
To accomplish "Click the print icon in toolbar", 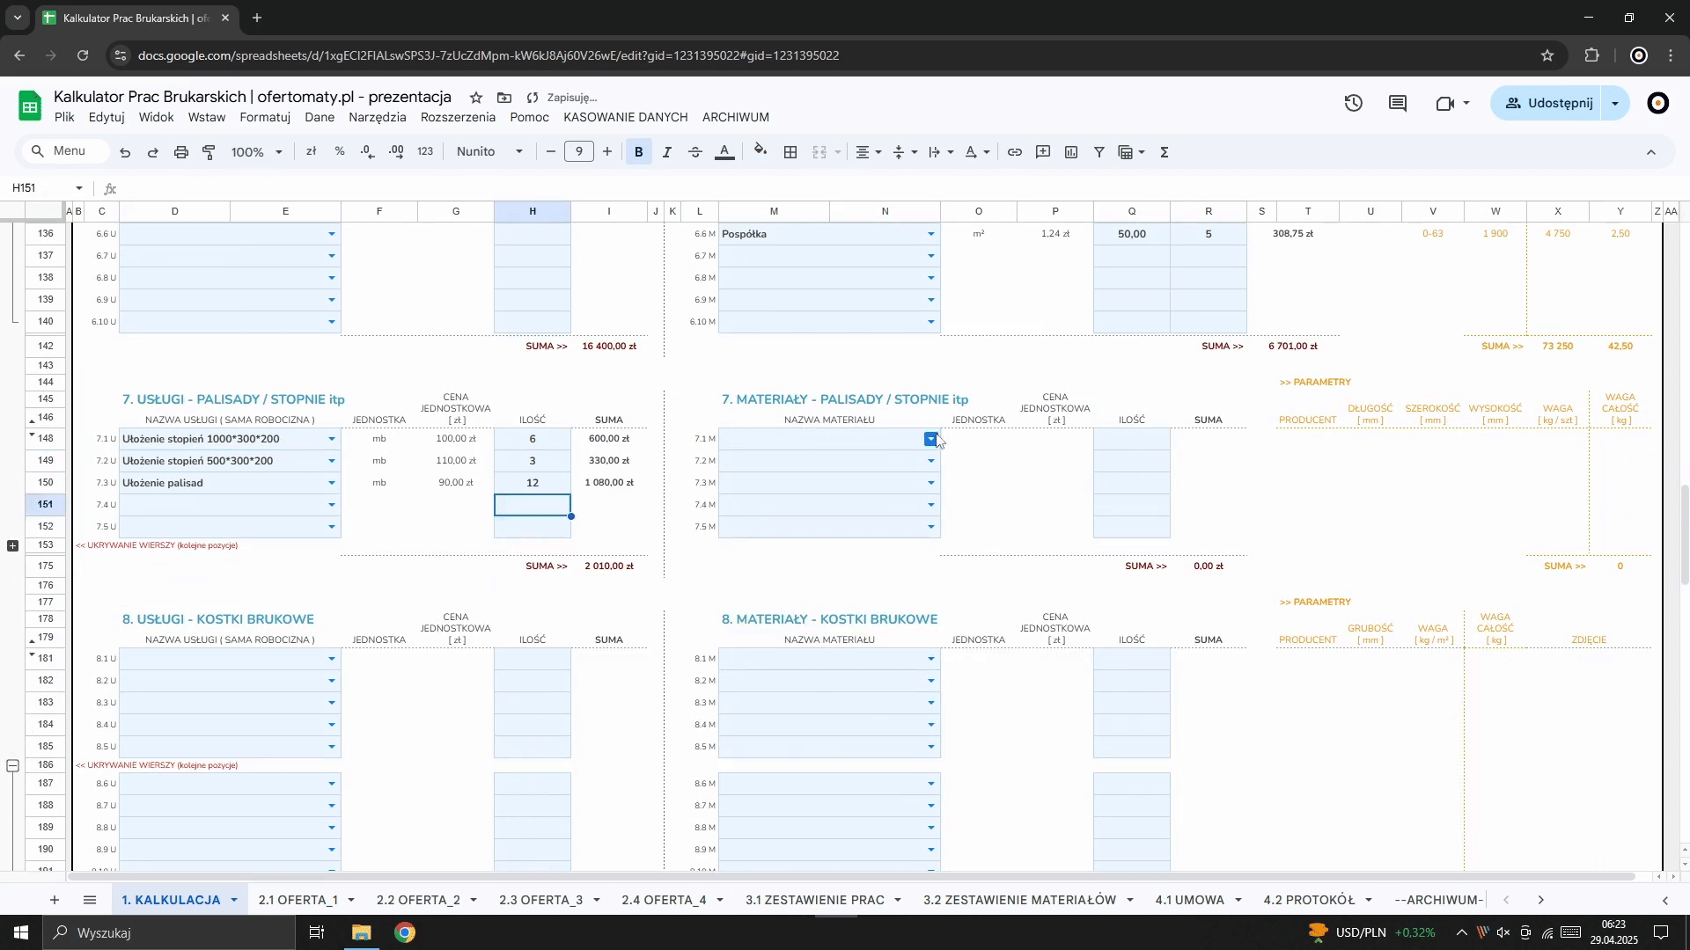I will (x=181, y=152).
